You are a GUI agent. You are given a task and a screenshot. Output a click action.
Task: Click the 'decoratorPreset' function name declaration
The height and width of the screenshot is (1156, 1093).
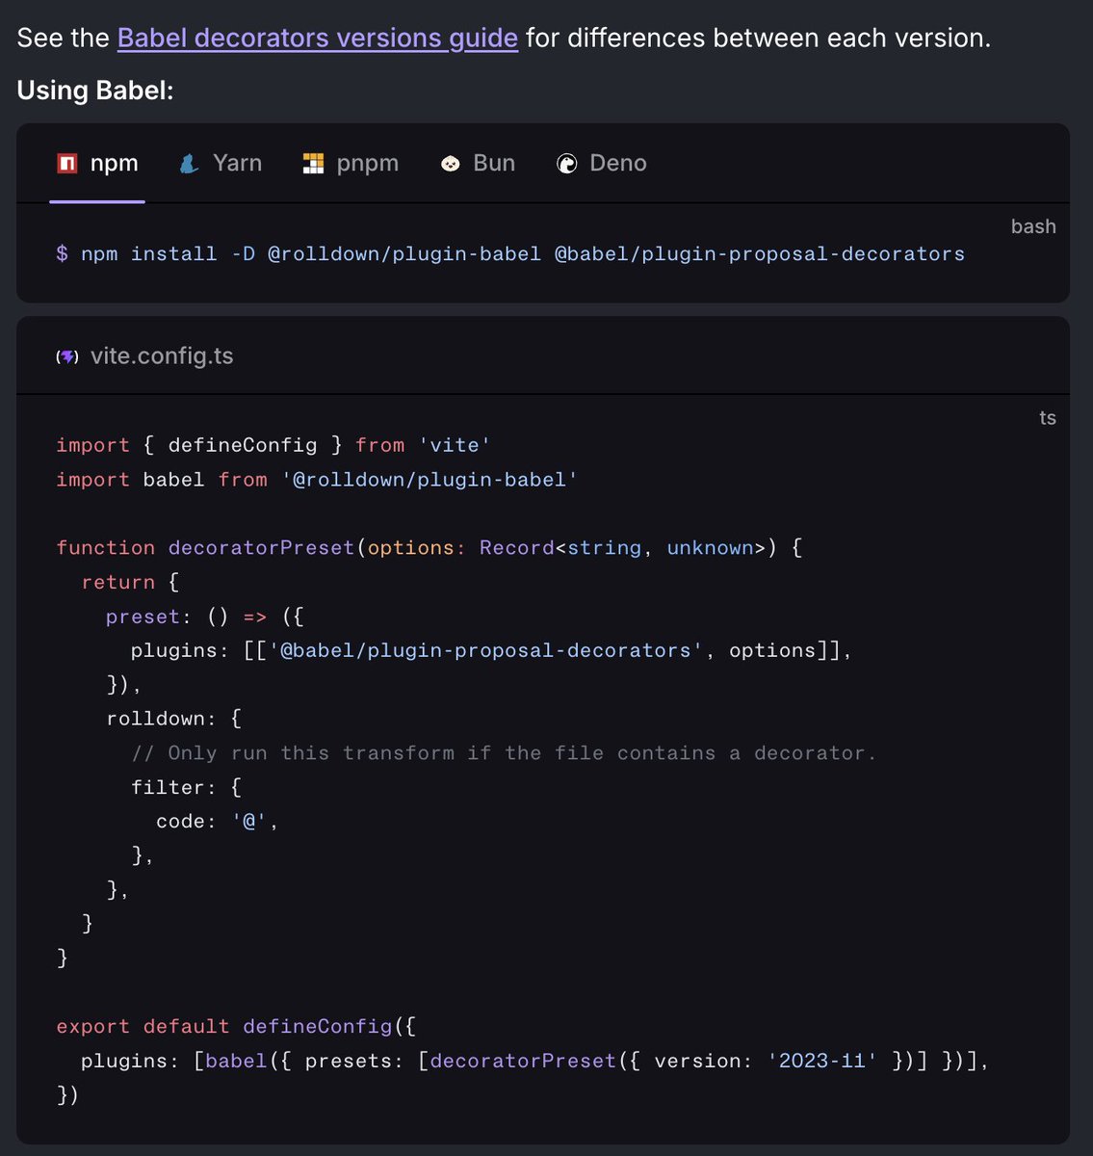pos(261,548)
